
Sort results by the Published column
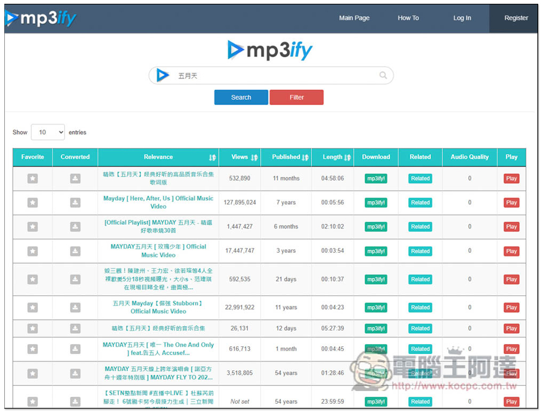(x=286, y=157)
